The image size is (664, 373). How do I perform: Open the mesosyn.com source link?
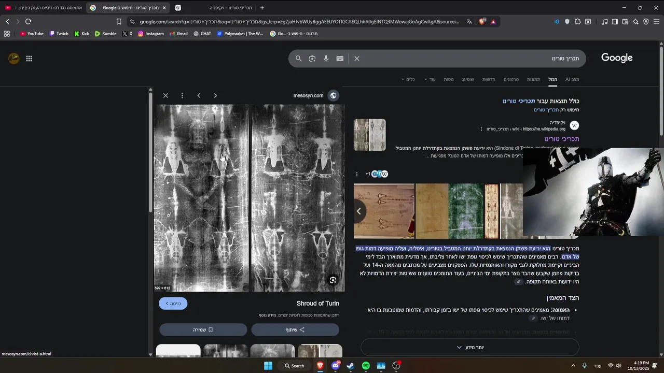(308, 95)
